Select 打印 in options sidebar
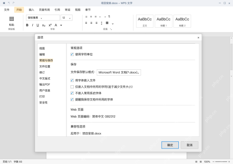Screen dimensions: 233x164 (42, 97)
